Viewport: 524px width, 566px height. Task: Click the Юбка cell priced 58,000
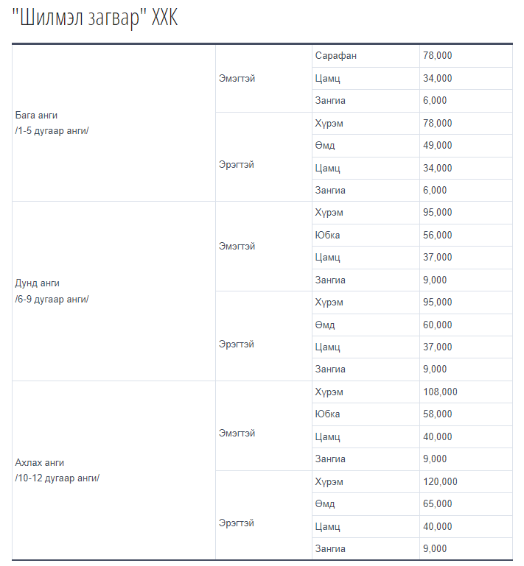(366, 414)
